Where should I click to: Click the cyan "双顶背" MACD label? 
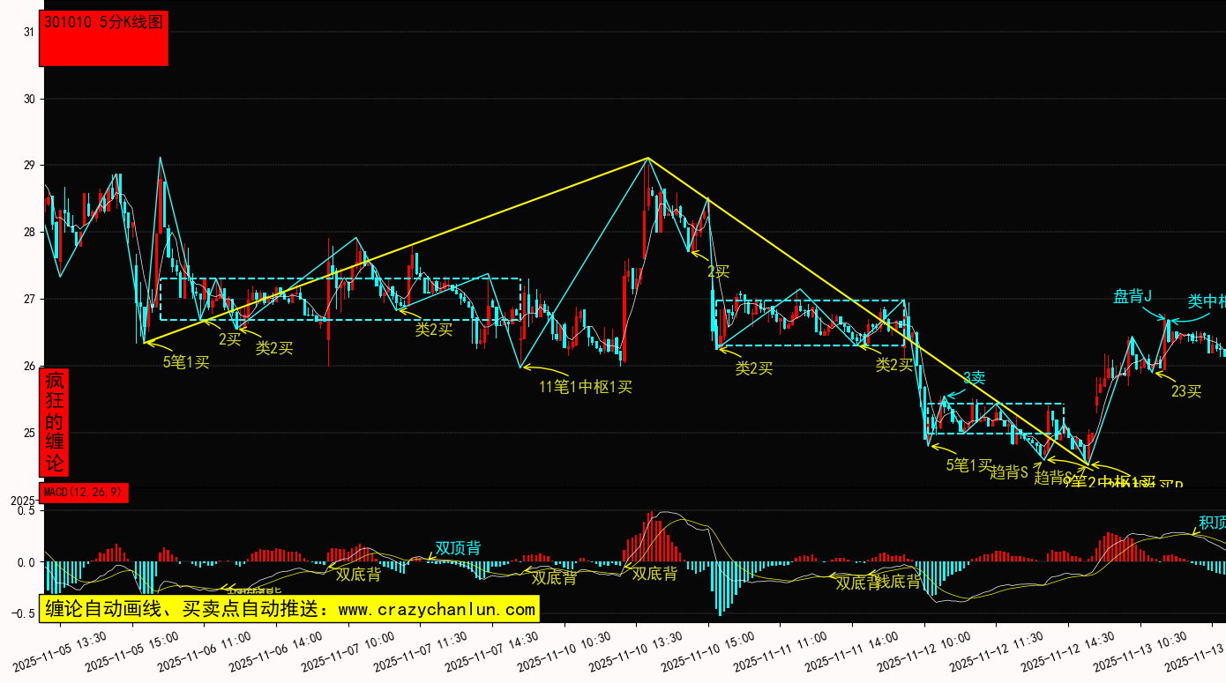tap(458, 548)
